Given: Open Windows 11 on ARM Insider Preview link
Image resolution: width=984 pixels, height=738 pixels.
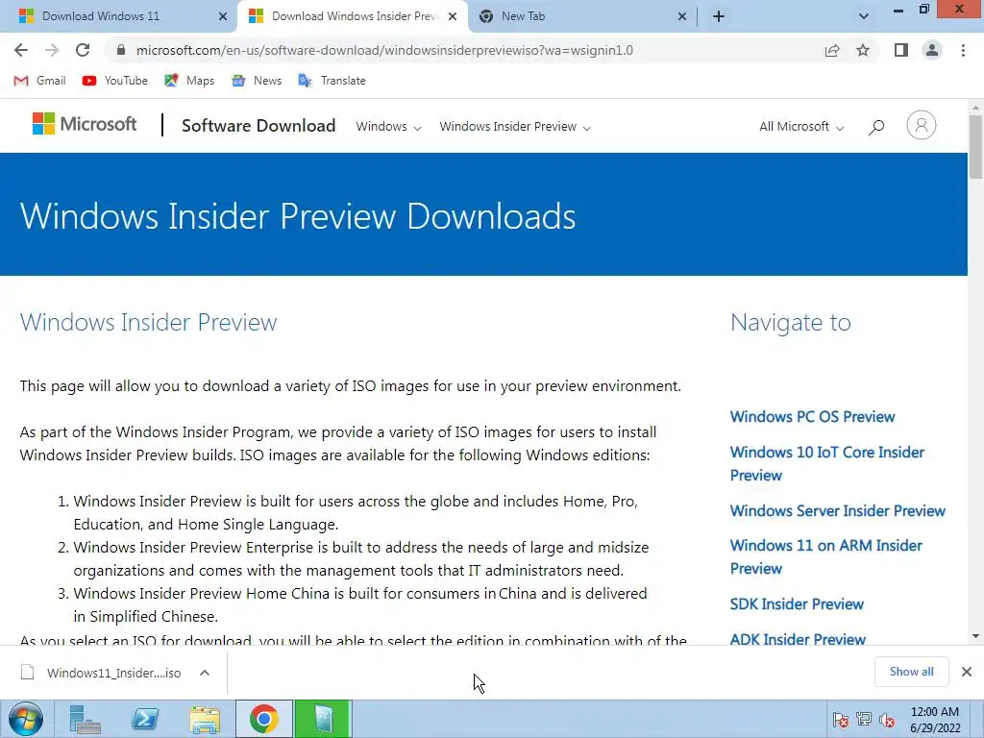Looking at the screenshot, I should click(x=825, y=556).
